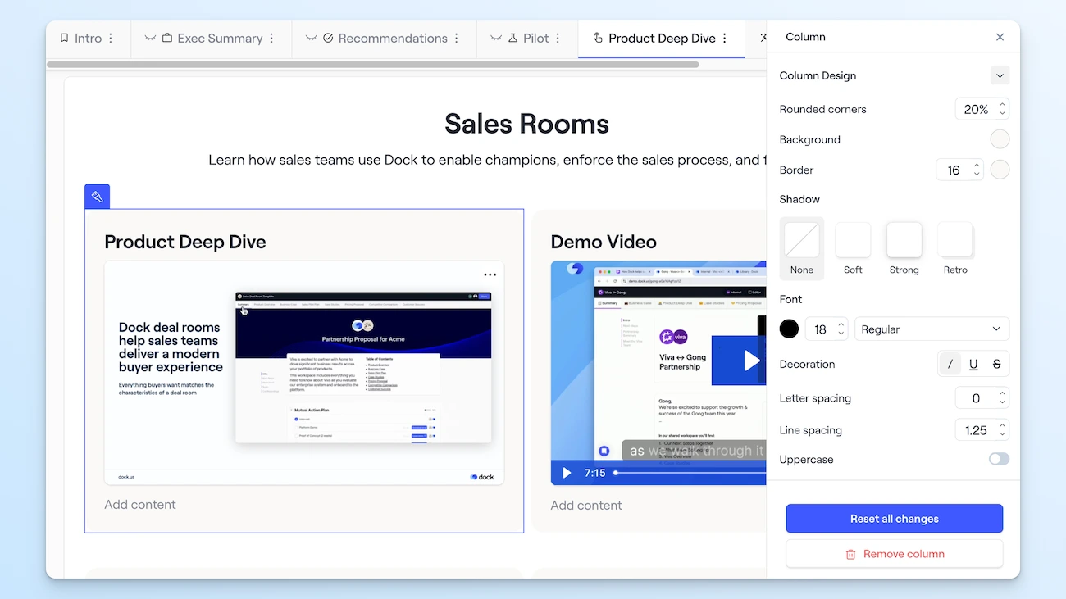This screenshot has height=599, width=1066.
Task: Click the hidden-eye icon on Recommendations tab
Action: pyautogui.click(x=311, y=38)
